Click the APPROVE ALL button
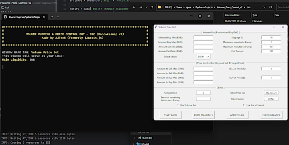The width and height of the screenshot is (289, 145). [237, 115]
